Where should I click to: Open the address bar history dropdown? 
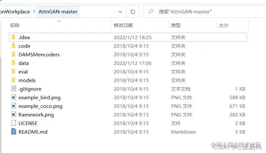click(x=120, y=12)
